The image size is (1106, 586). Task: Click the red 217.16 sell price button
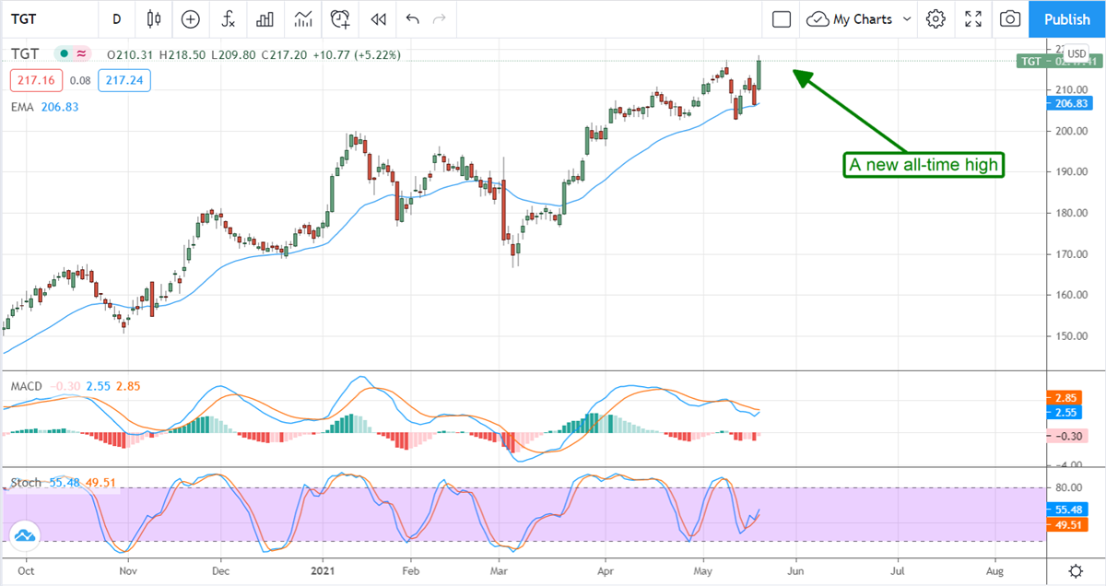click(35, 81)
